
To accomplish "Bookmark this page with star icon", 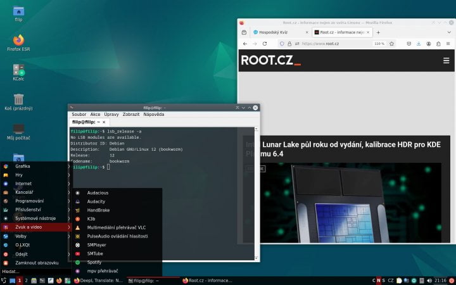I will click(392, 44).
